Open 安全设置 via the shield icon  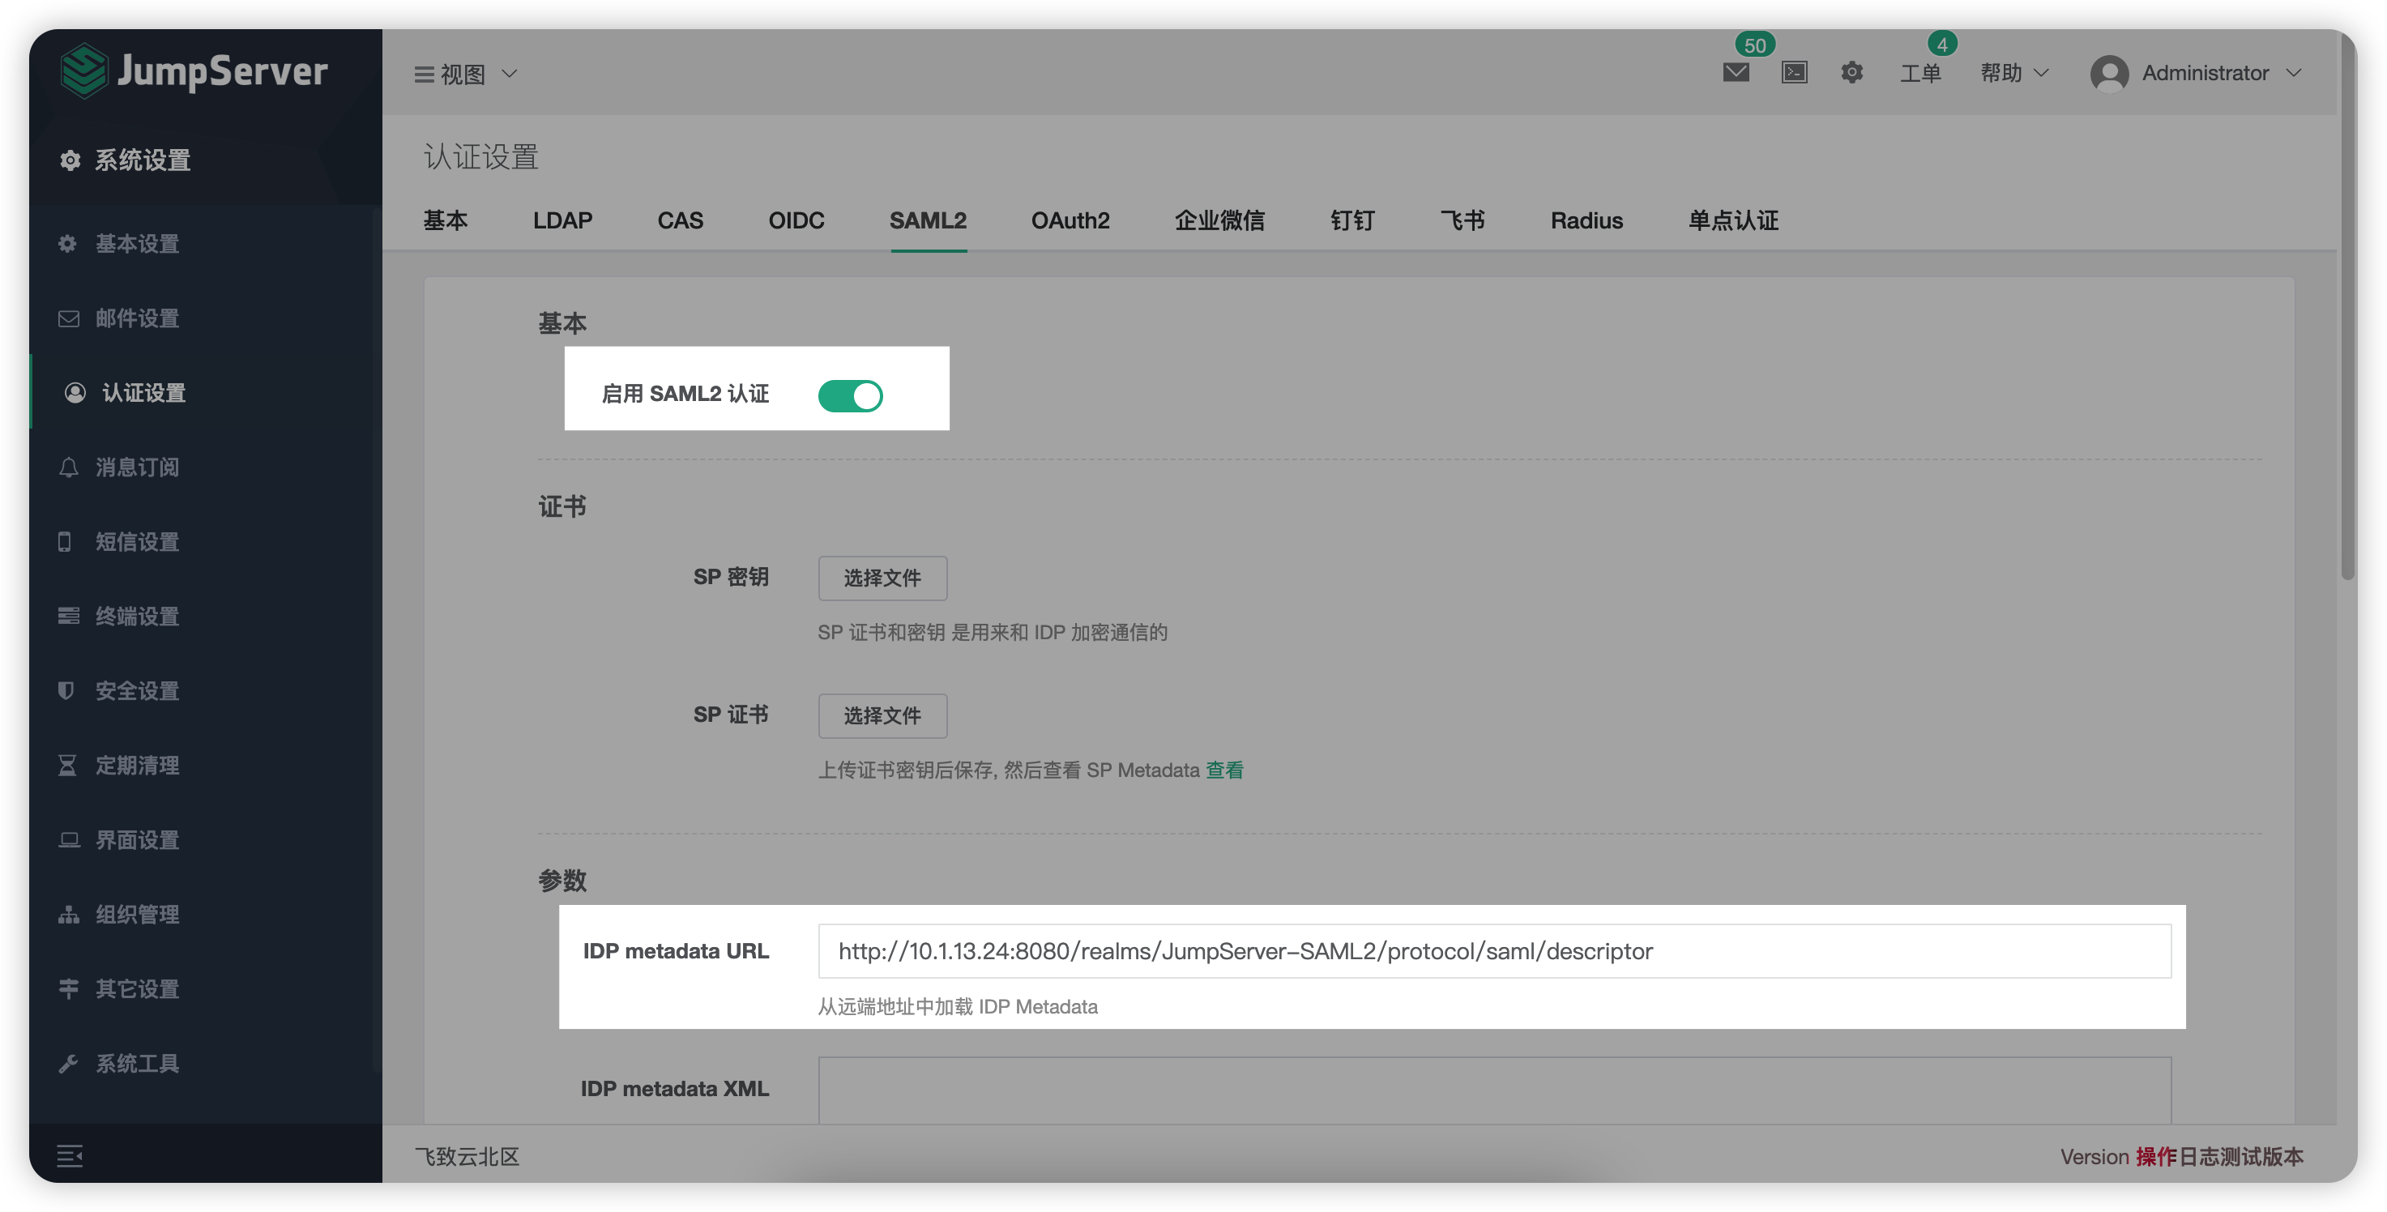point(136,690)
